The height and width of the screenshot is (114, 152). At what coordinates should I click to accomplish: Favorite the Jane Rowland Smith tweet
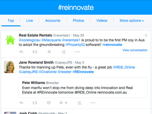61,103
